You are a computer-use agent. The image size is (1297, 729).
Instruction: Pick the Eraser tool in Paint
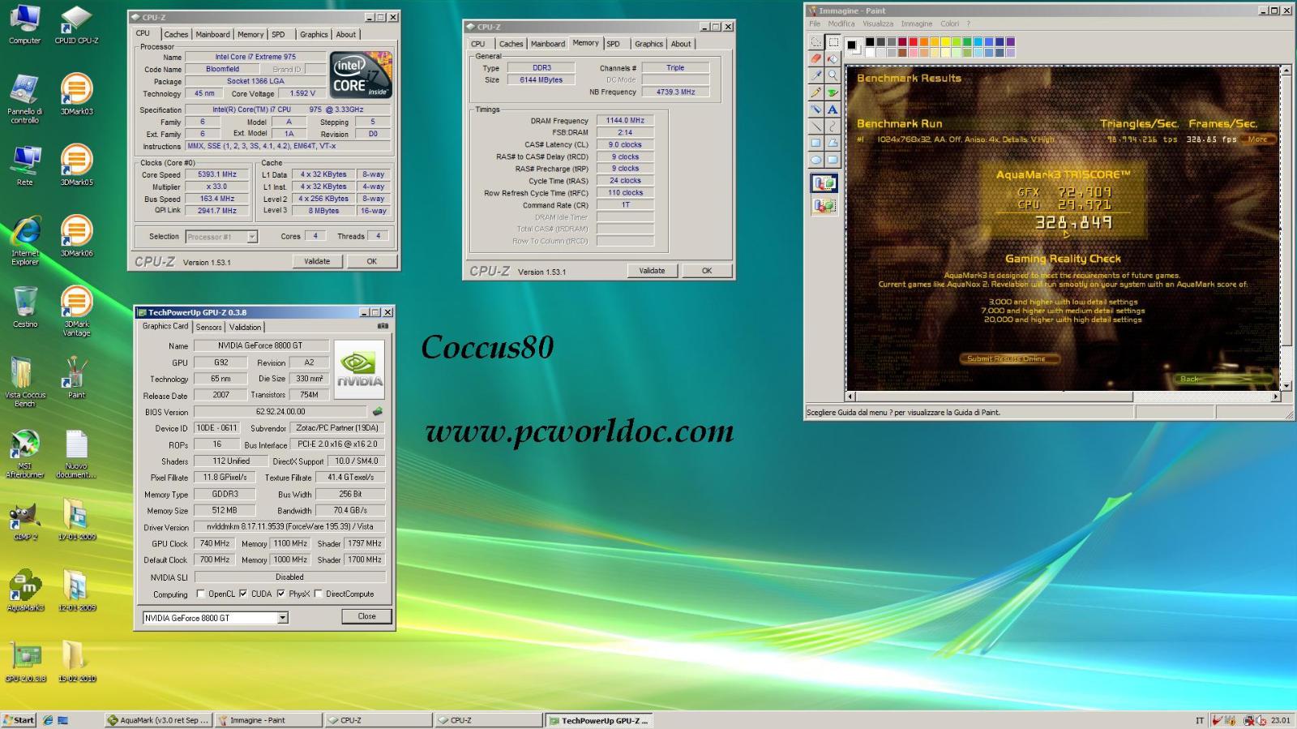pos(816,58)
